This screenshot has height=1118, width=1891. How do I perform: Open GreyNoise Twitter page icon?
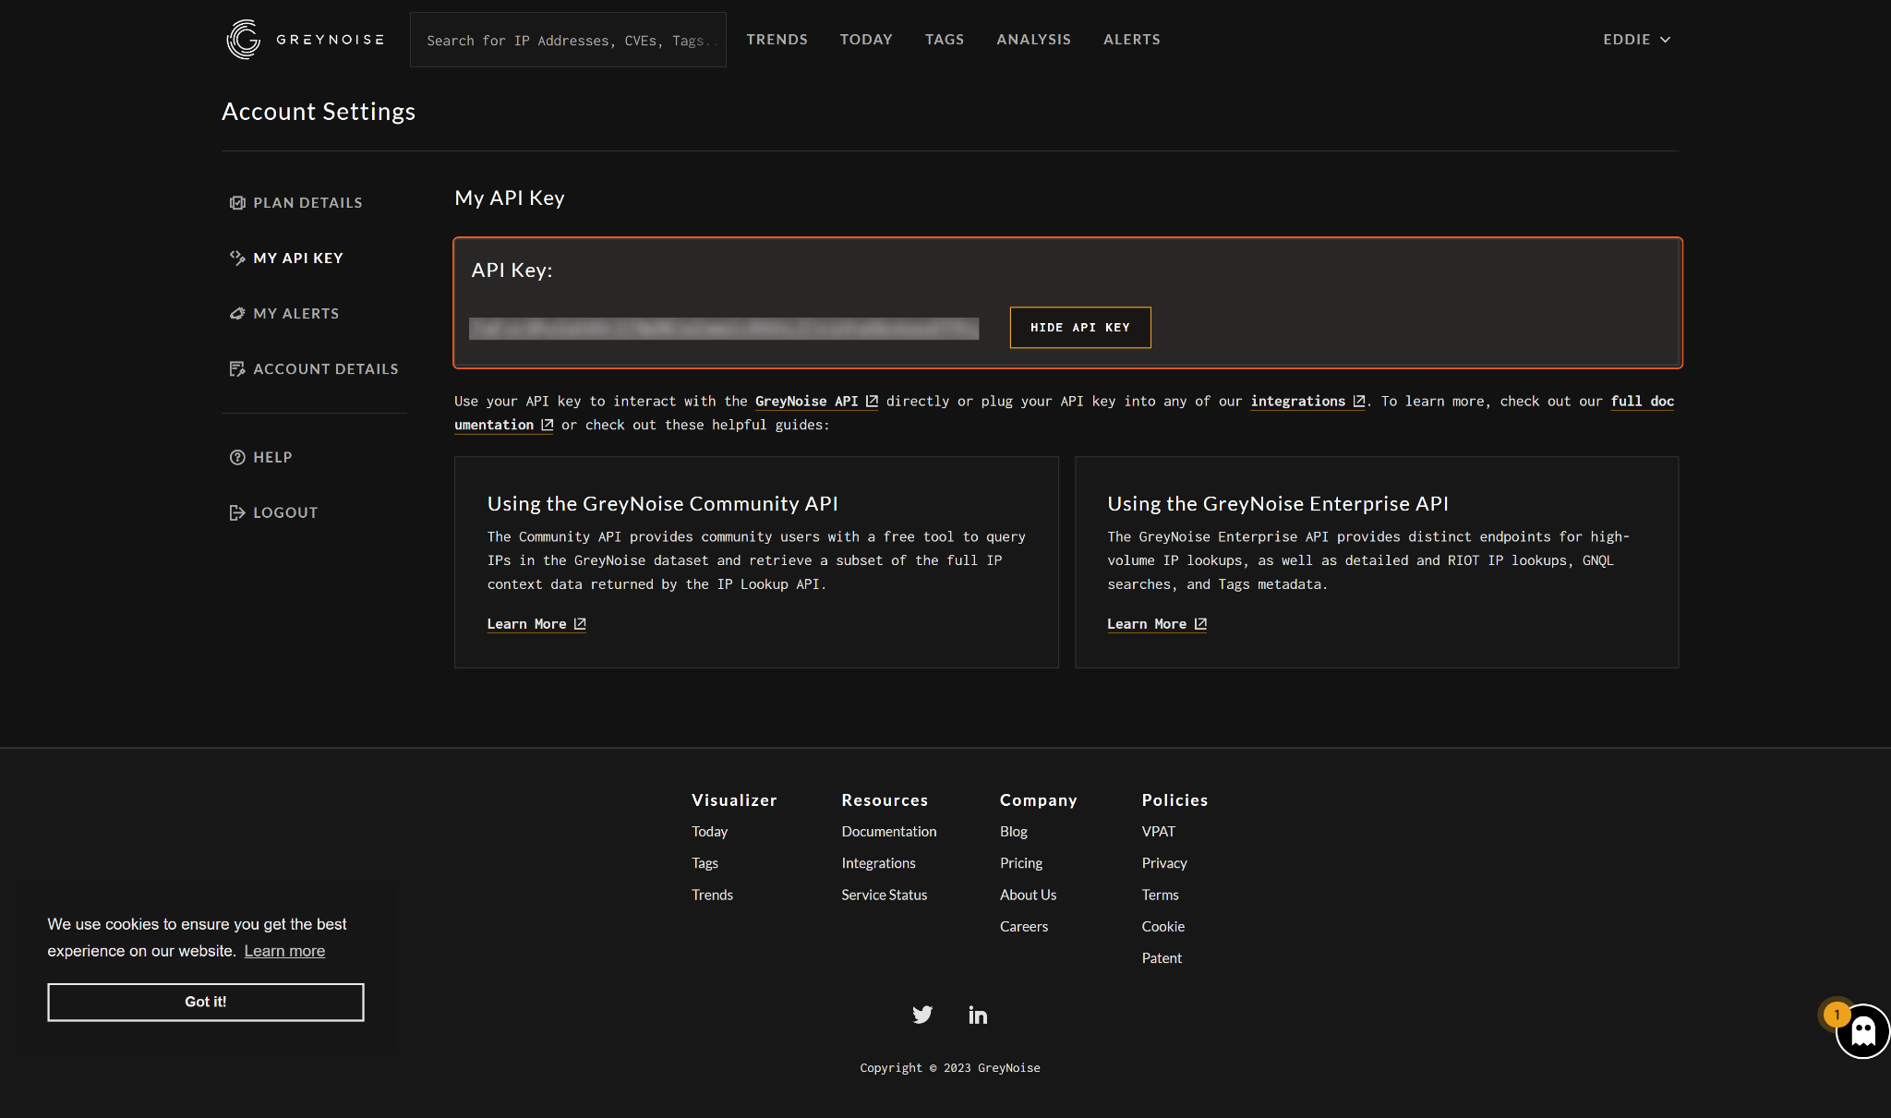pyautogui.click(x=922, y=1015)
